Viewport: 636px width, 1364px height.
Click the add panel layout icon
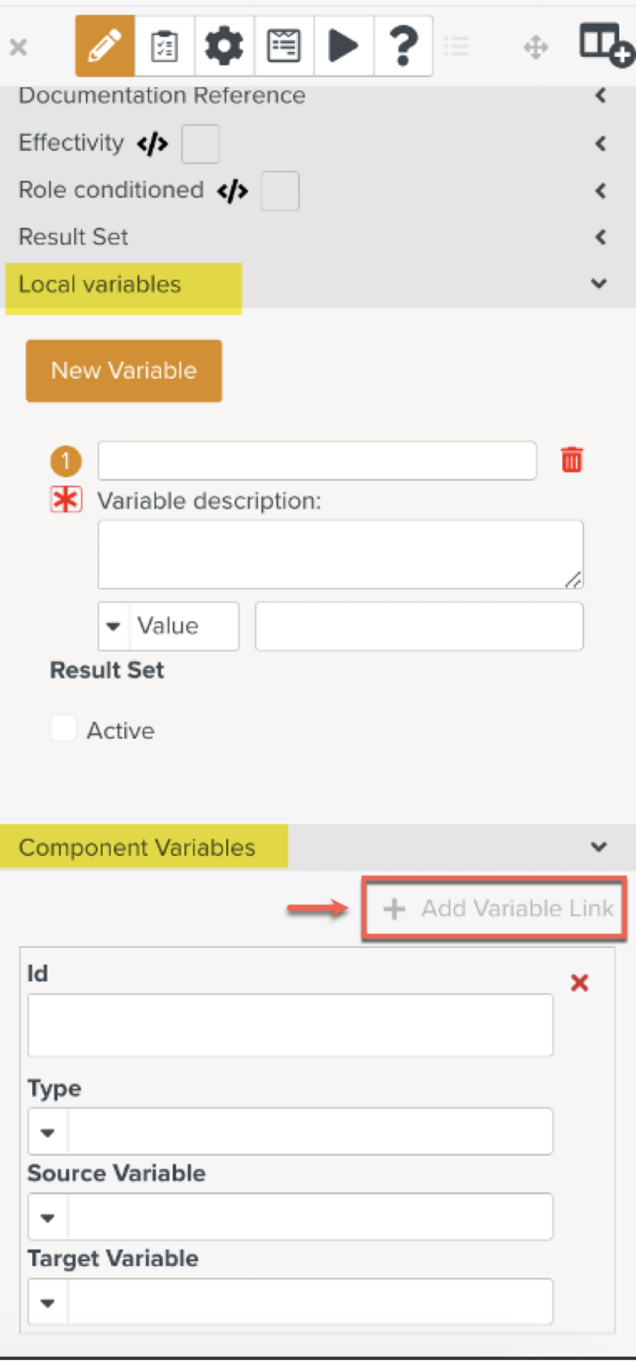pyautogui.click(x=605, y=45)
